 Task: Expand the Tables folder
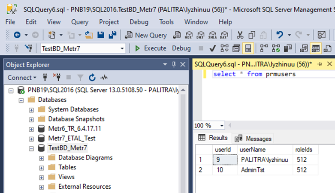click(42, 168)
